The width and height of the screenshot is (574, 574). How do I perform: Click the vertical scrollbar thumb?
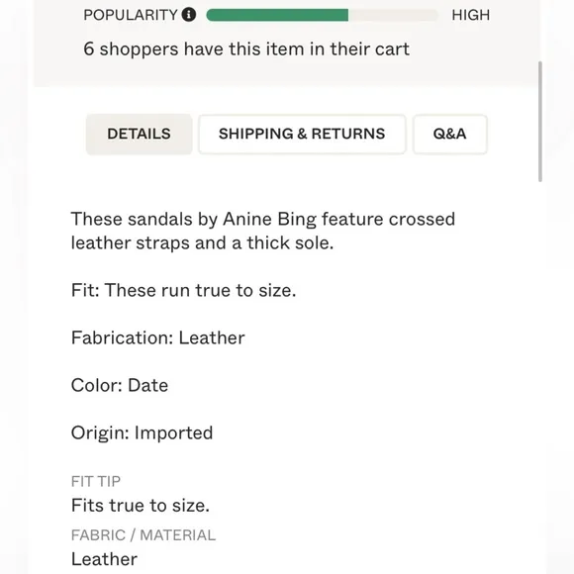(540, 122)
